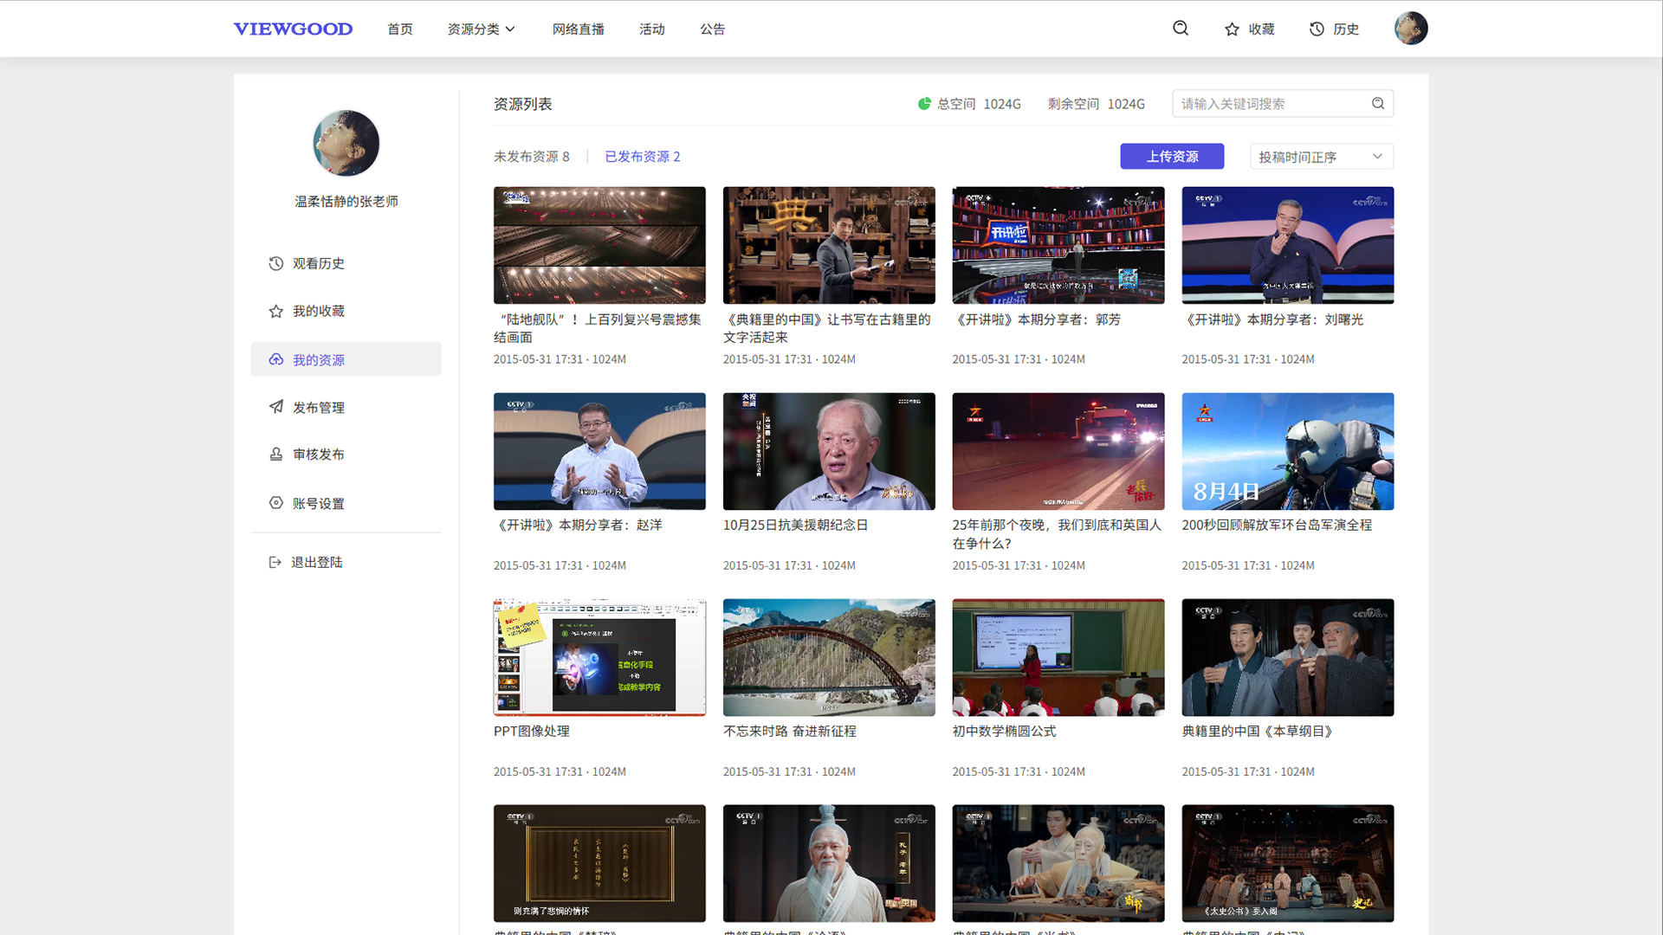Open the 《本草纲目》 video thumbnail
Viewport: 1663px width, 935px height.
coord(1288,657)
